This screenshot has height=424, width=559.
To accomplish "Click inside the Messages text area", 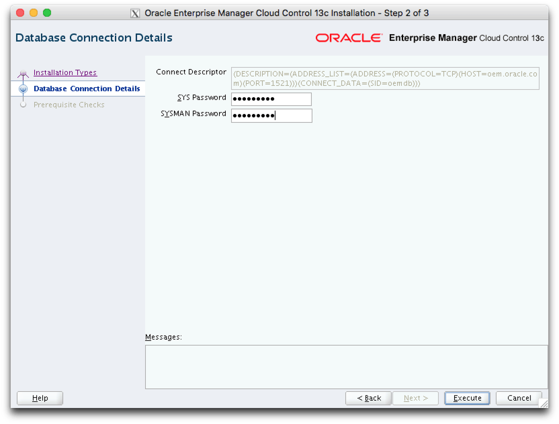I will pyautogui.click(x=346, y=367).
